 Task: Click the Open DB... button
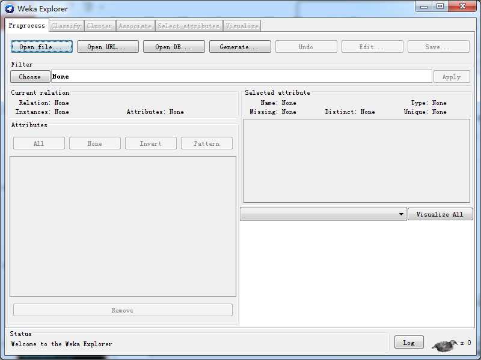(174, 47)
